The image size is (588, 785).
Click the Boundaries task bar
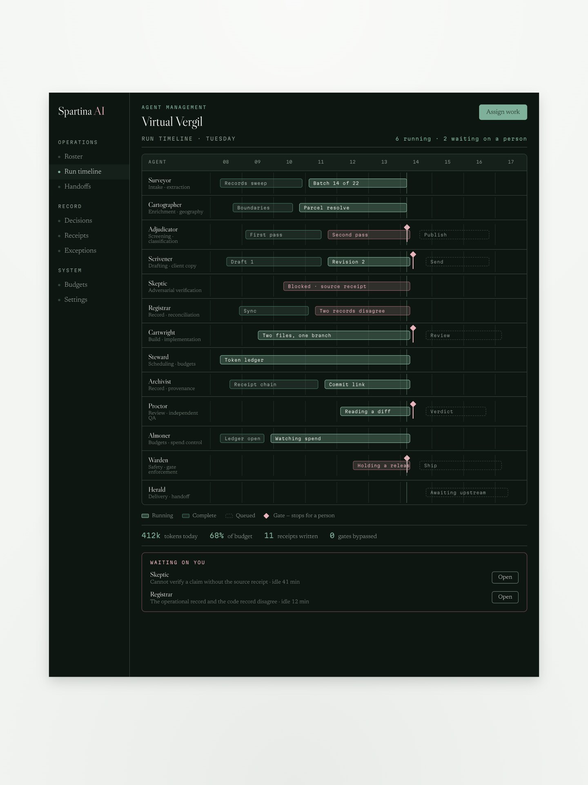tap(263, 208)
